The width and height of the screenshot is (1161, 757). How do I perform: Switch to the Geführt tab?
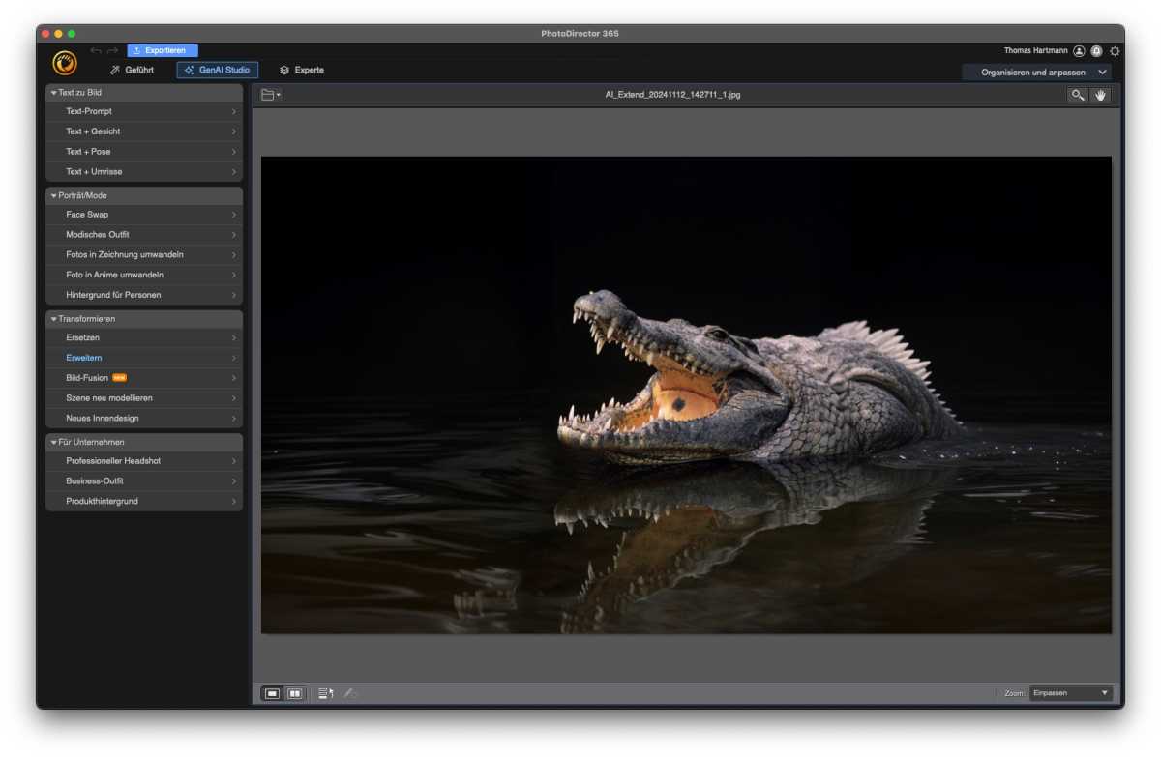click(x=132, y=71)
